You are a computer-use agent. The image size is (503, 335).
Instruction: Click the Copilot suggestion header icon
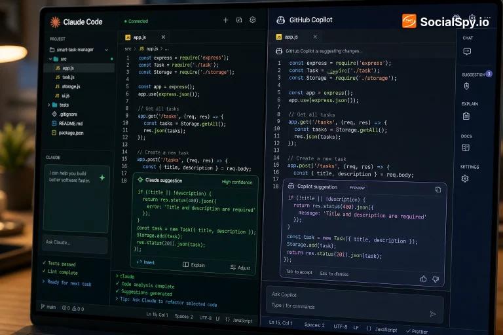pos(291,186)
